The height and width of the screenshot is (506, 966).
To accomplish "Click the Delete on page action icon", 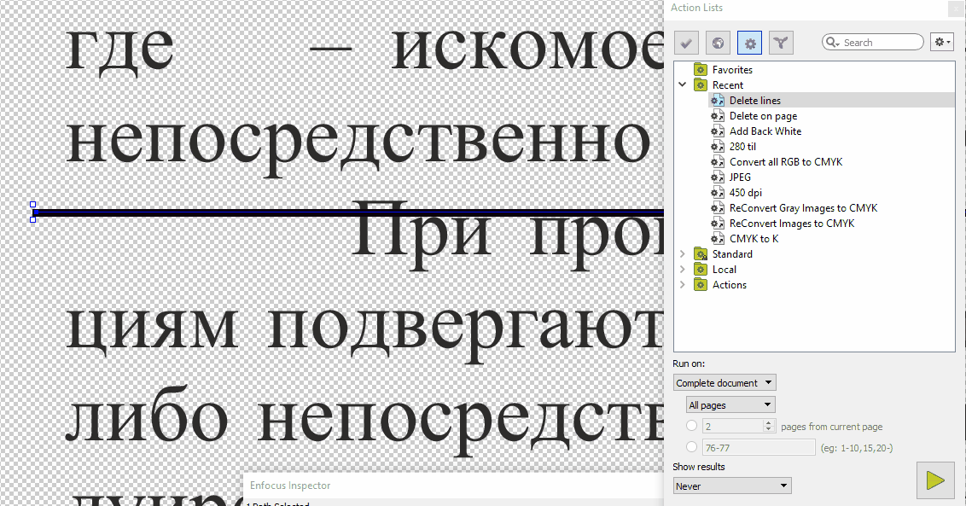I will click(x=718, y=116).
